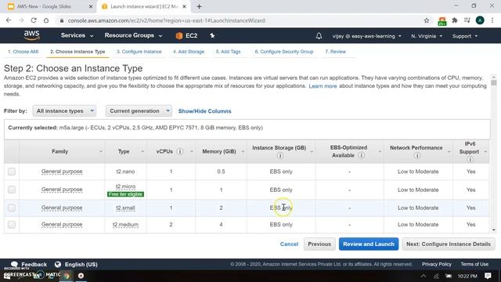
Task: Click the t2.small type cell
Action: 125,208
